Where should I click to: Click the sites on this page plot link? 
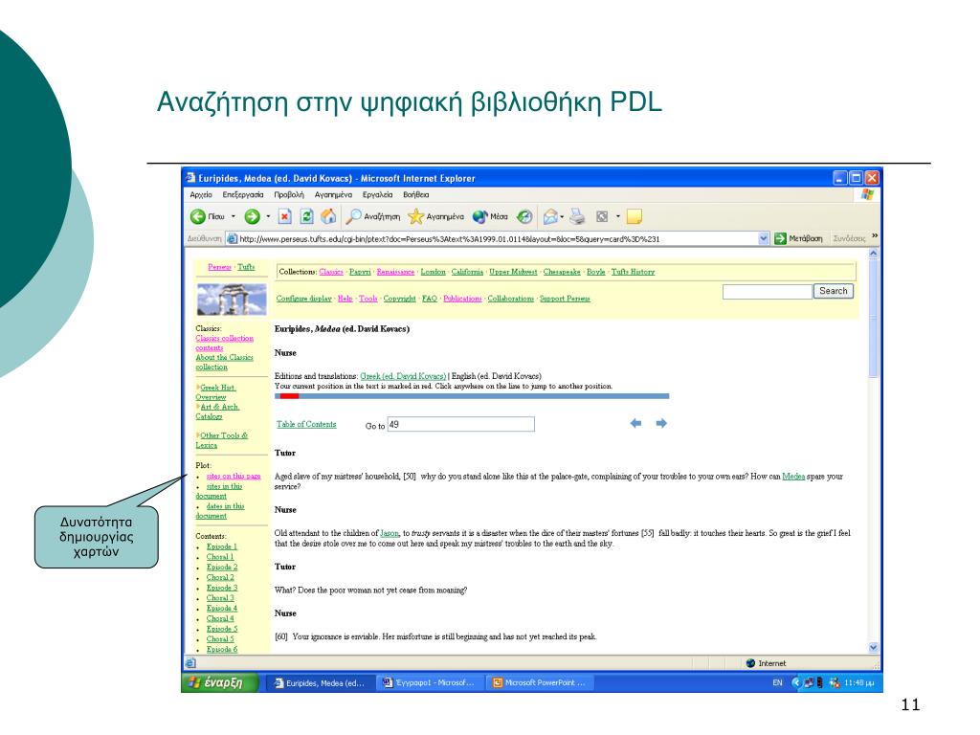[x=234, y=477]
